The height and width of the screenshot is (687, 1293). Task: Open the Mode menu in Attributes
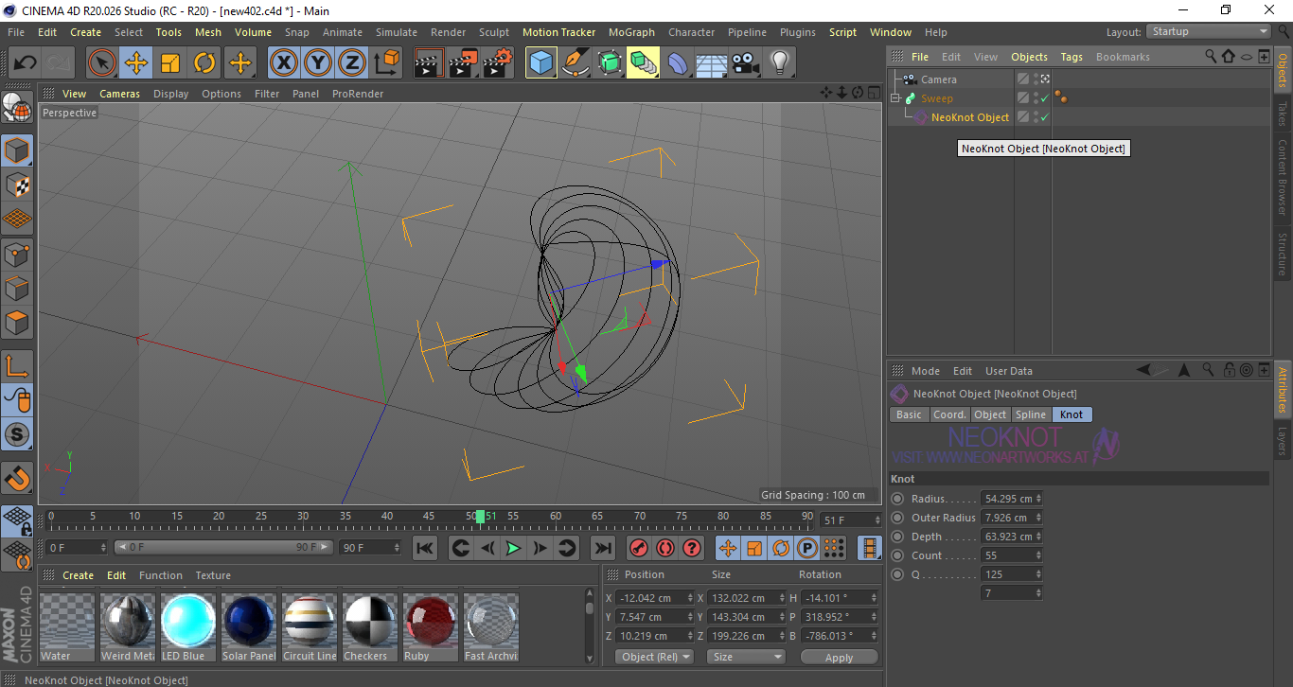(926, 371)
